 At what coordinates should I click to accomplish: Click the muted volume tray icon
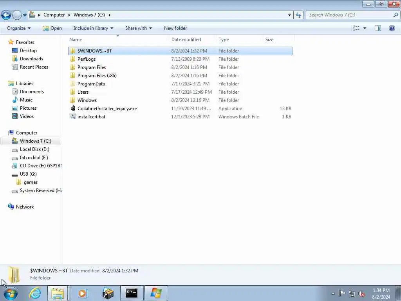point(361,294)
